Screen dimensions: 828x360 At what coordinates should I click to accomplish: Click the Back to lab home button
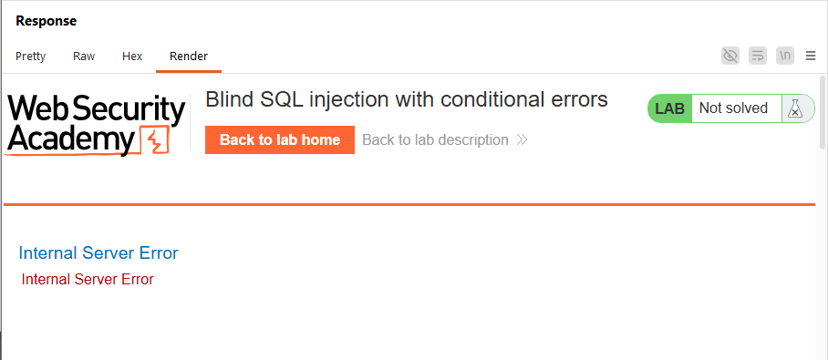[x=280, y=139]
